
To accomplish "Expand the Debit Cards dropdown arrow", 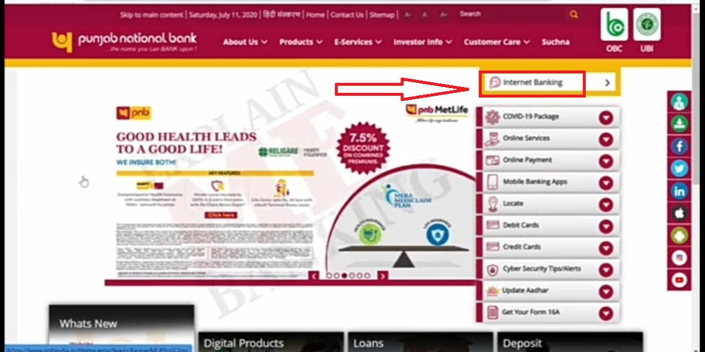I will click(606, 226).
